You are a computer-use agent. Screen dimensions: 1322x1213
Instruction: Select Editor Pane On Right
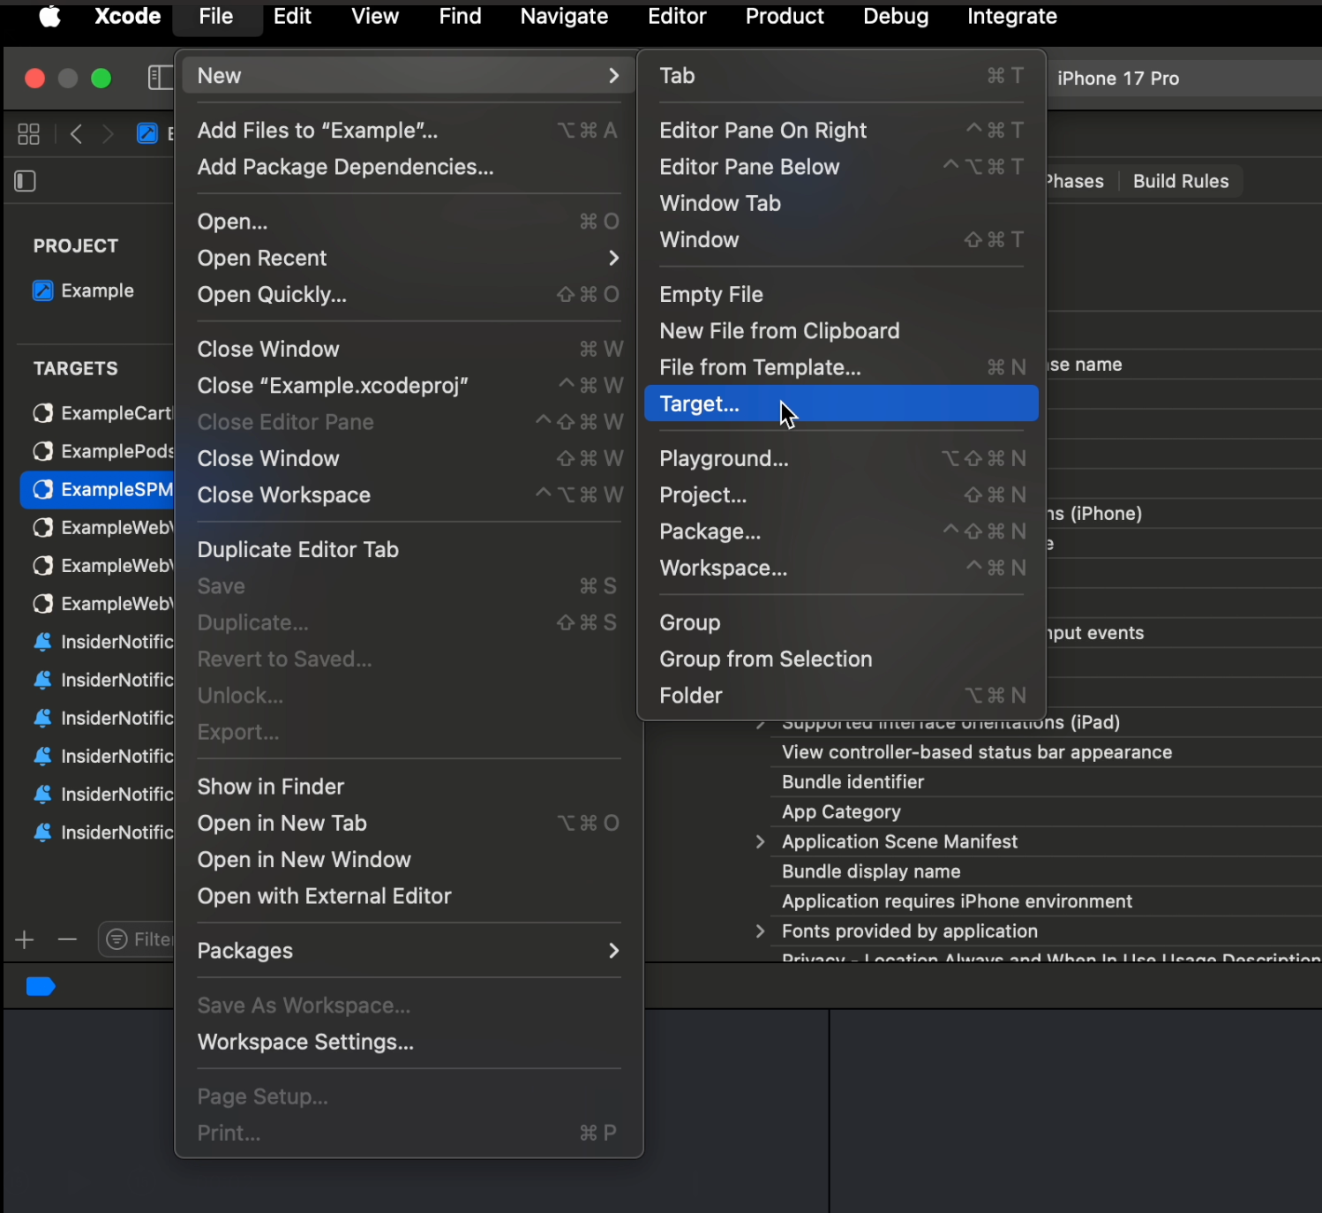(x=841, y=131)
